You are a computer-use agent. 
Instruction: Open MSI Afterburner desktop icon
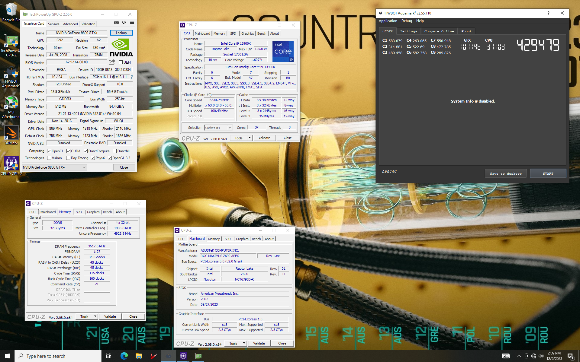pos(11,107)
